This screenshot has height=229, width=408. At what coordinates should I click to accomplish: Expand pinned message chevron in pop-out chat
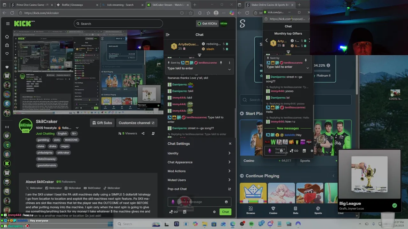point(307,68)
